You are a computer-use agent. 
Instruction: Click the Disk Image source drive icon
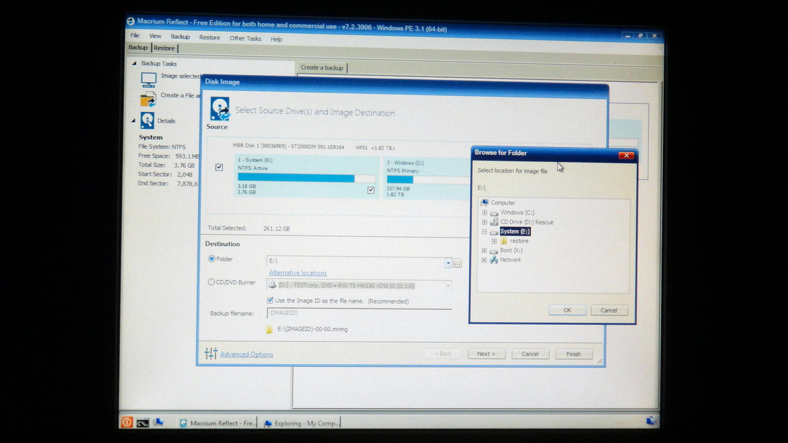(x=220, y=109)
